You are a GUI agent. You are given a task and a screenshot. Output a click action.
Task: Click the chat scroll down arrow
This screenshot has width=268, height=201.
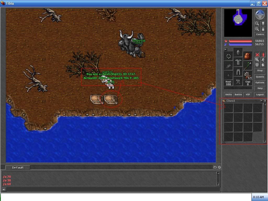[218, 184]
